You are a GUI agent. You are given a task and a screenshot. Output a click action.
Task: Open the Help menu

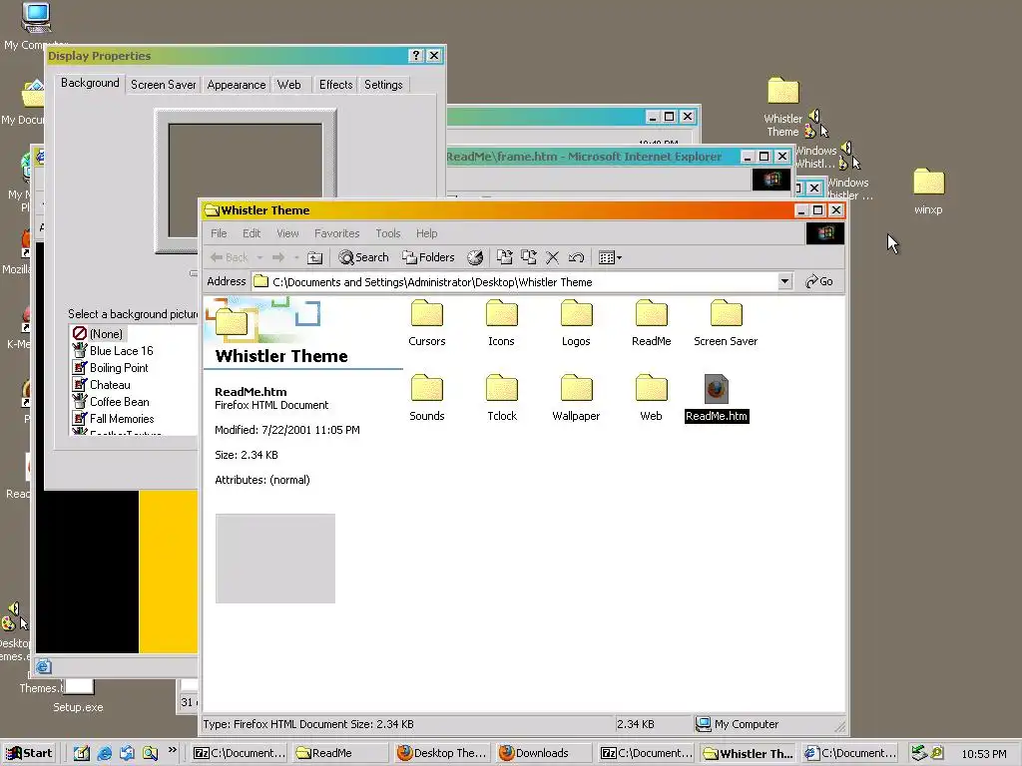coord(427,233)
